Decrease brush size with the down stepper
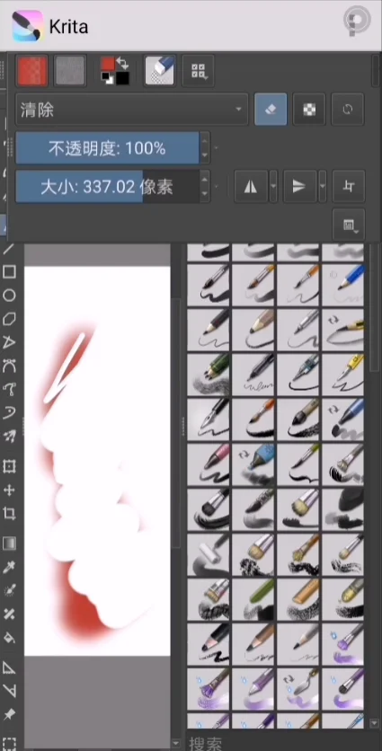This screenshot has height=751, width=382. tap(205, 194)
